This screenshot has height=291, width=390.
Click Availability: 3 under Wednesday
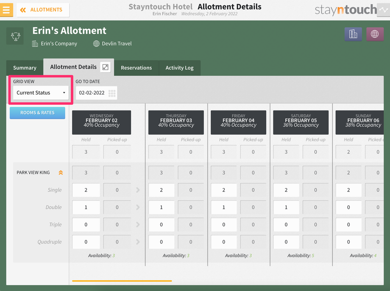[101, 255]
